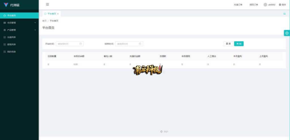Click the 首页 breadcrumb link
The width and height of the screenshot is (290, 140).
pyautogui.click(x=44, y=21)
